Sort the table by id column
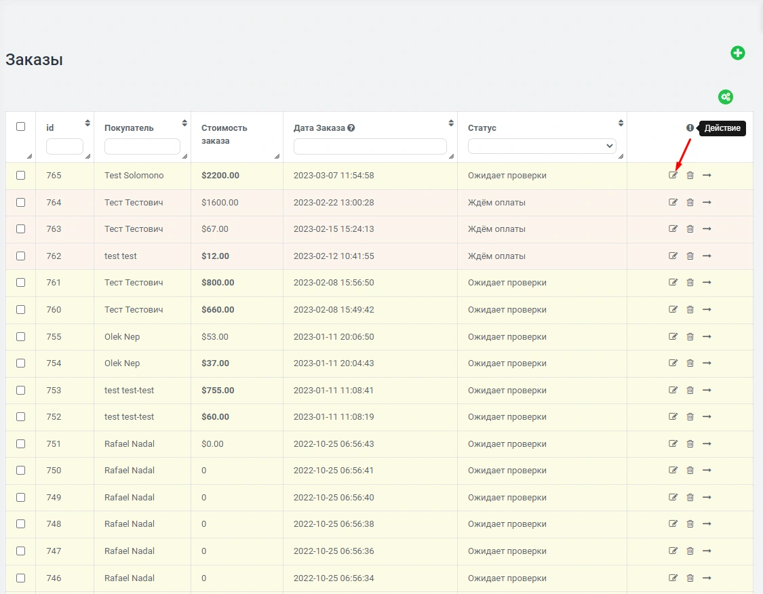The height and width of the screenshot is (594, 763). tap(87, 123)
